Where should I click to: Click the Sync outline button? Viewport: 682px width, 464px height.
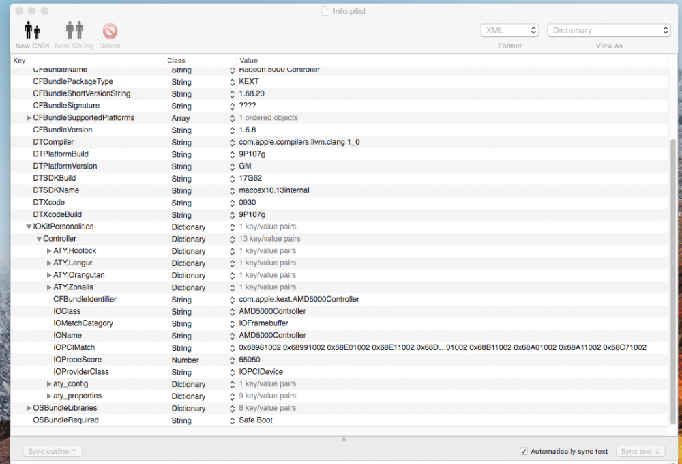(x=53, y=452)
